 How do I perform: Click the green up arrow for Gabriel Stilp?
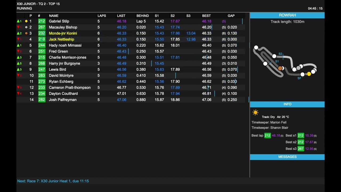pos(19,21)
